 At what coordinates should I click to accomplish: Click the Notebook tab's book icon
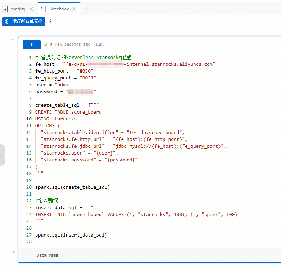coord(43,9)
